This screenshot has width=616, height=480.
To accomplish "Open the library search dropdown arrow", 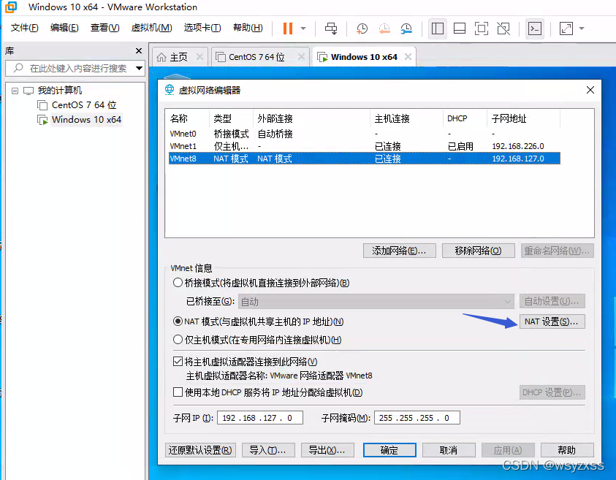I will (x=139, y=68).
